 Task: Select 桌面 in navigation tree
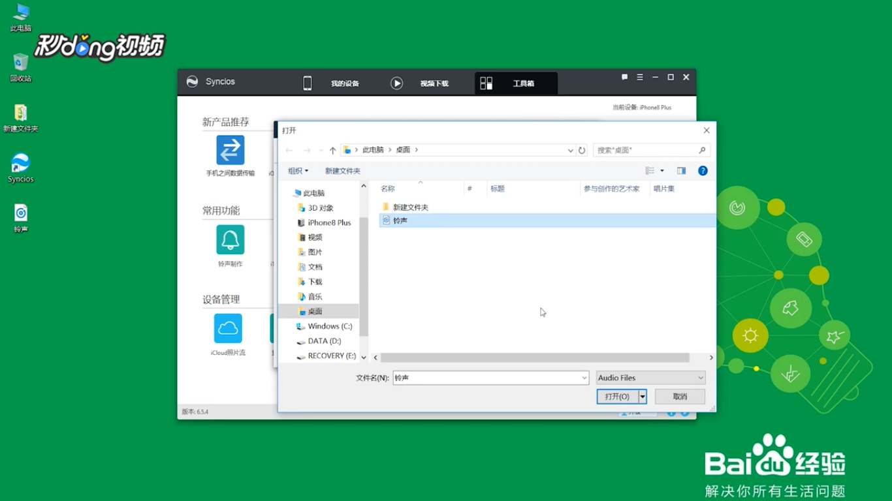pos(318,311)
